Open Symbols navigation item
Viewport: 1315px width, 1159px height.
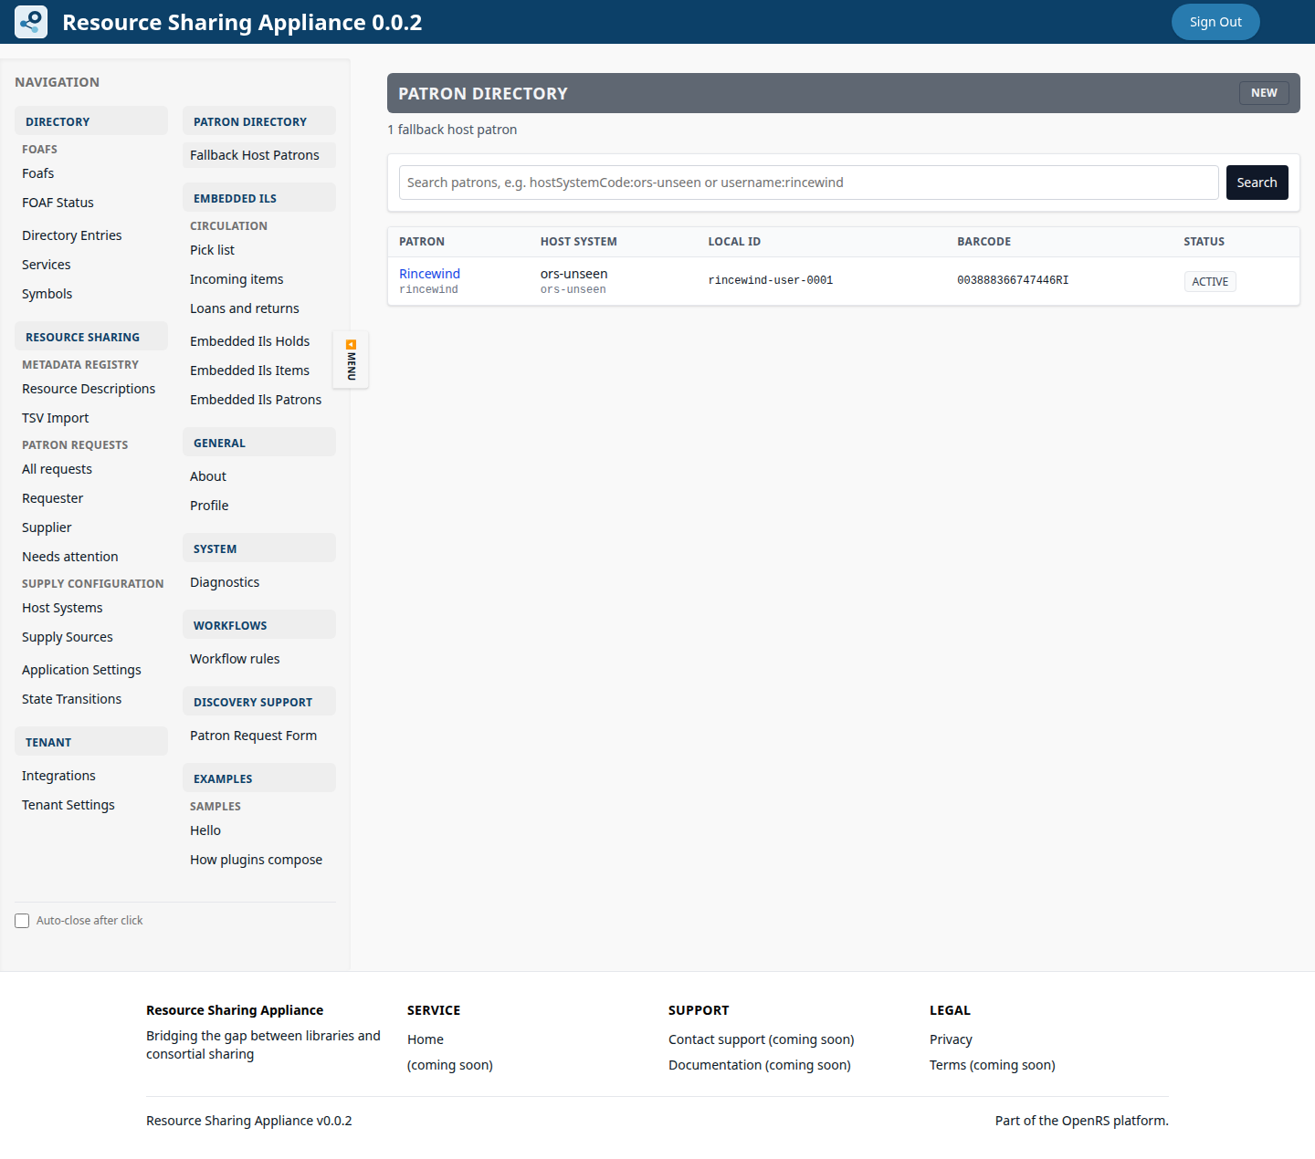tap(47, 294)
